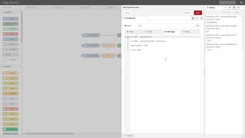
Task: Select the change node in palette
Action: [10, 83]
